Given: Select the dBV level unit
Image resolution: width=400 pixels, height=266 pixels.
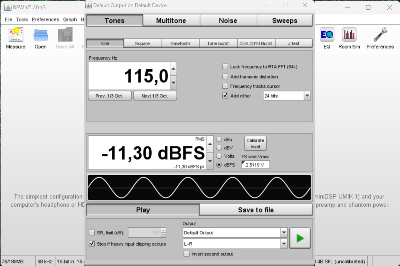Looking at the screenshot, I should [219, 148].
